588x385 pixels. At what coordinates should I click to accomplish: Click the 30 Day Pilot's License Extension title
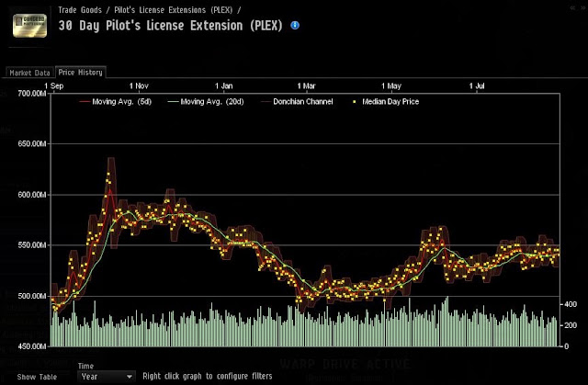[170, 26]
